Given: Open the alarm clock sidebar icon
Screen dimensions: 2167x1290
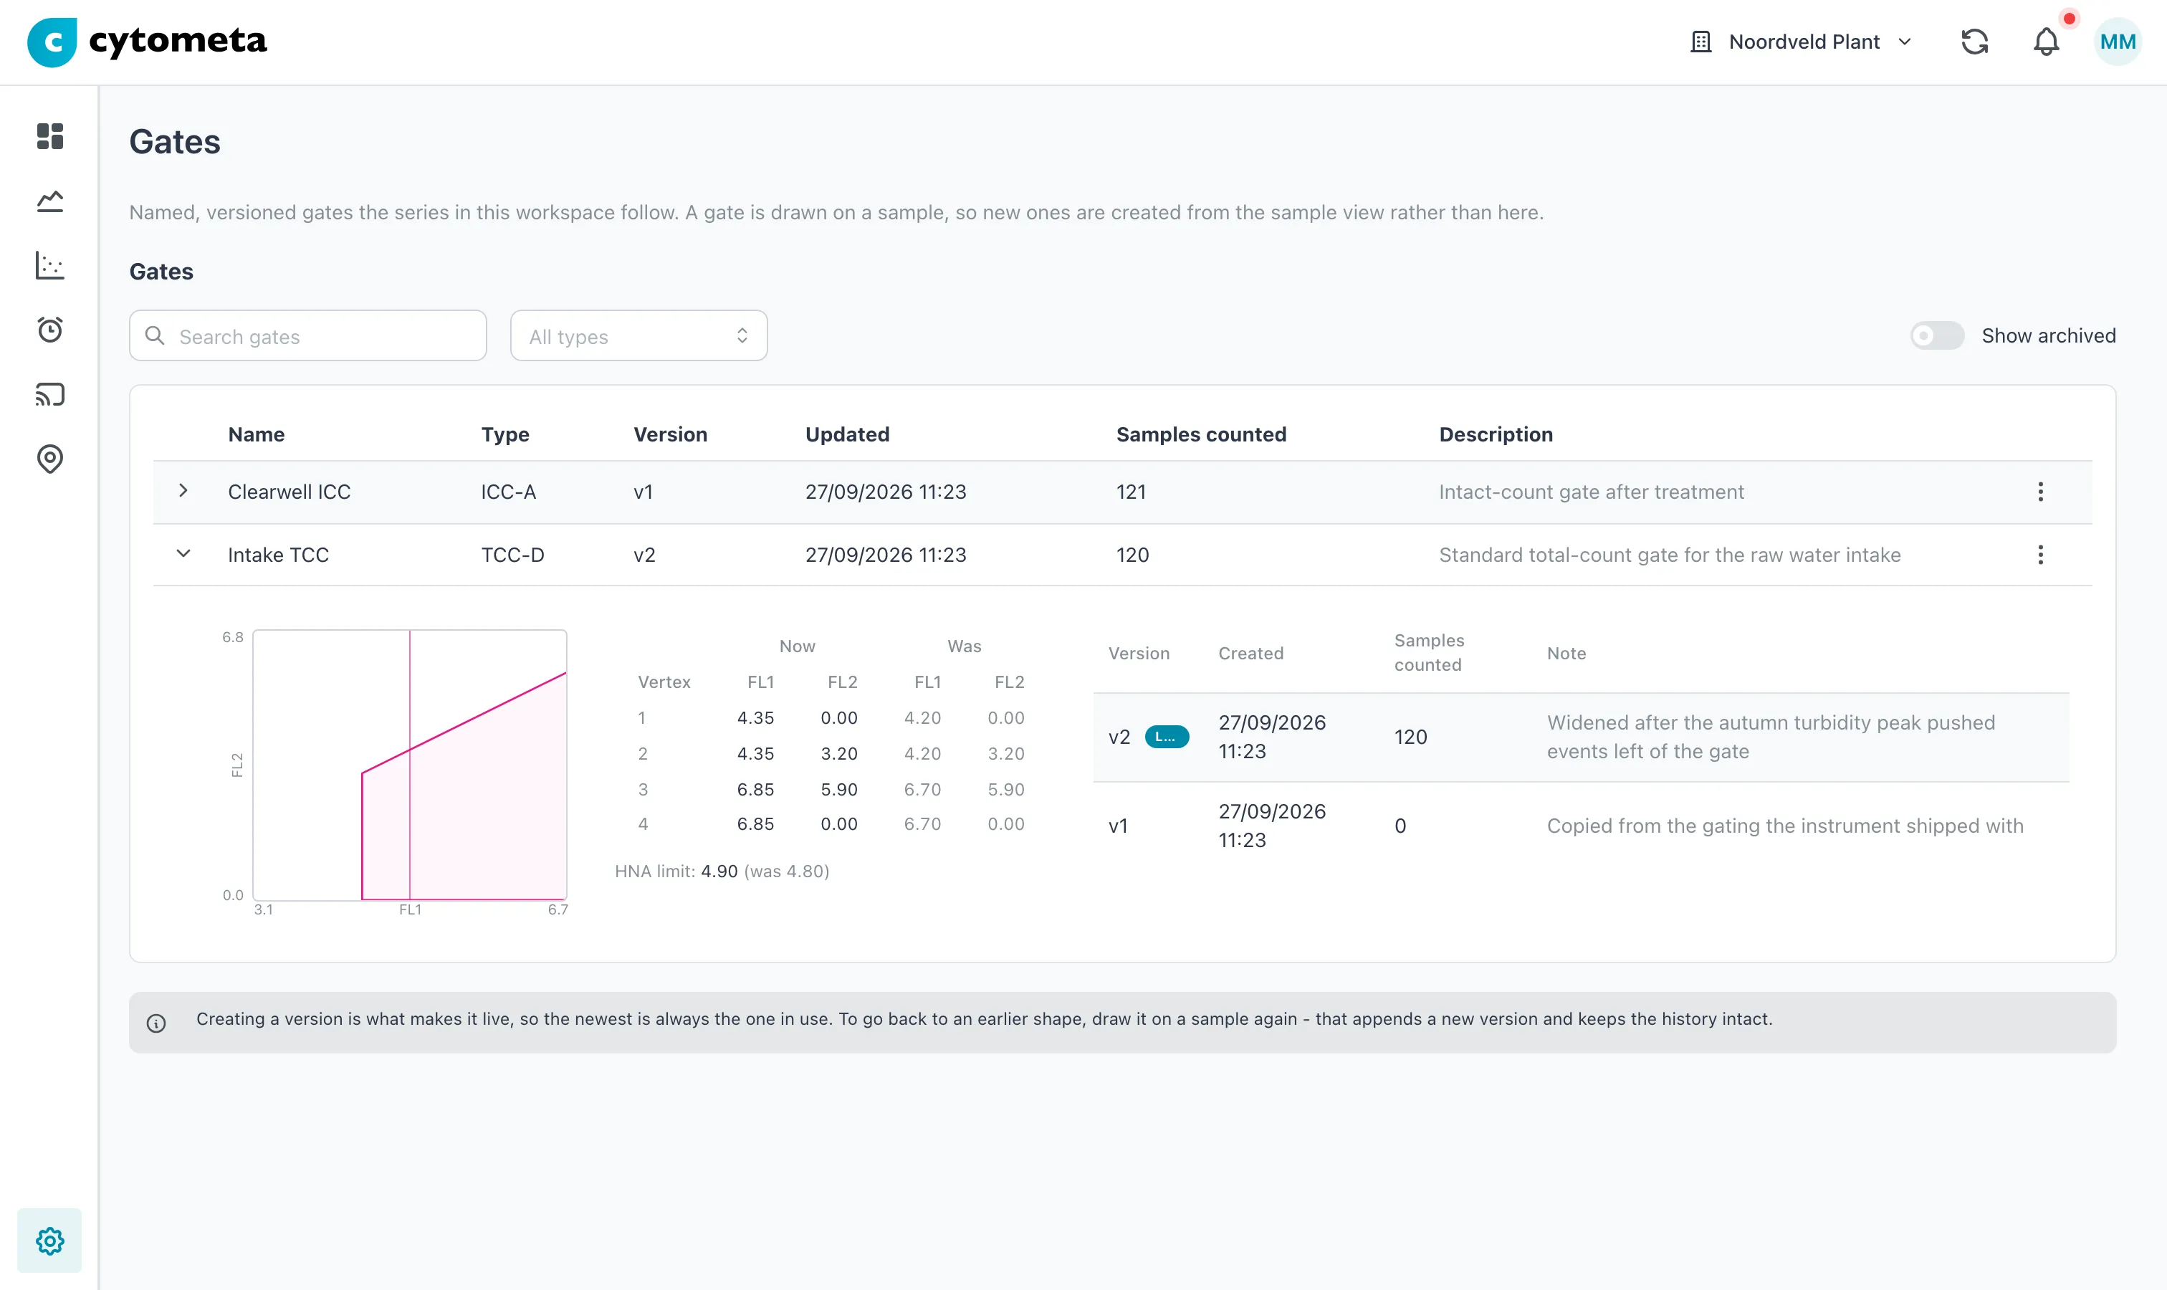Looking at the screenshot, I should [49, 330].
